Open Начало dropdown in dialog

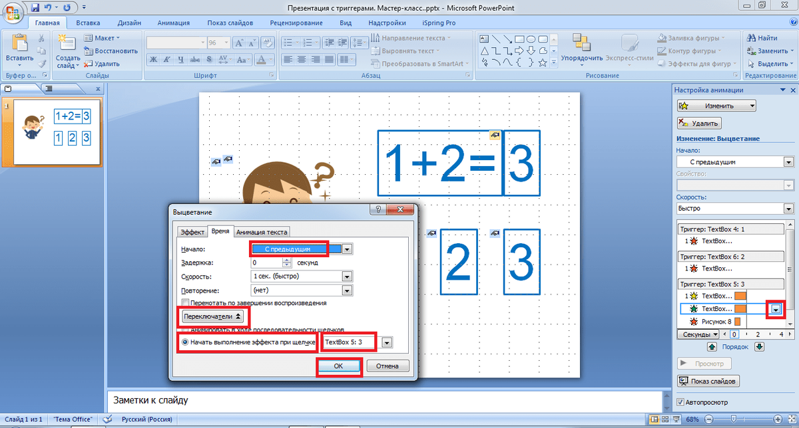click(348, 249)
